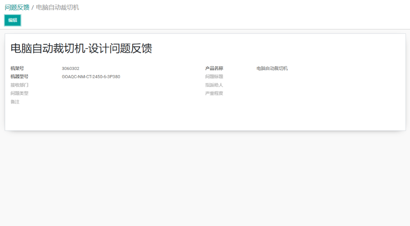Click the empty value beside 接收部门

point(107,85)
